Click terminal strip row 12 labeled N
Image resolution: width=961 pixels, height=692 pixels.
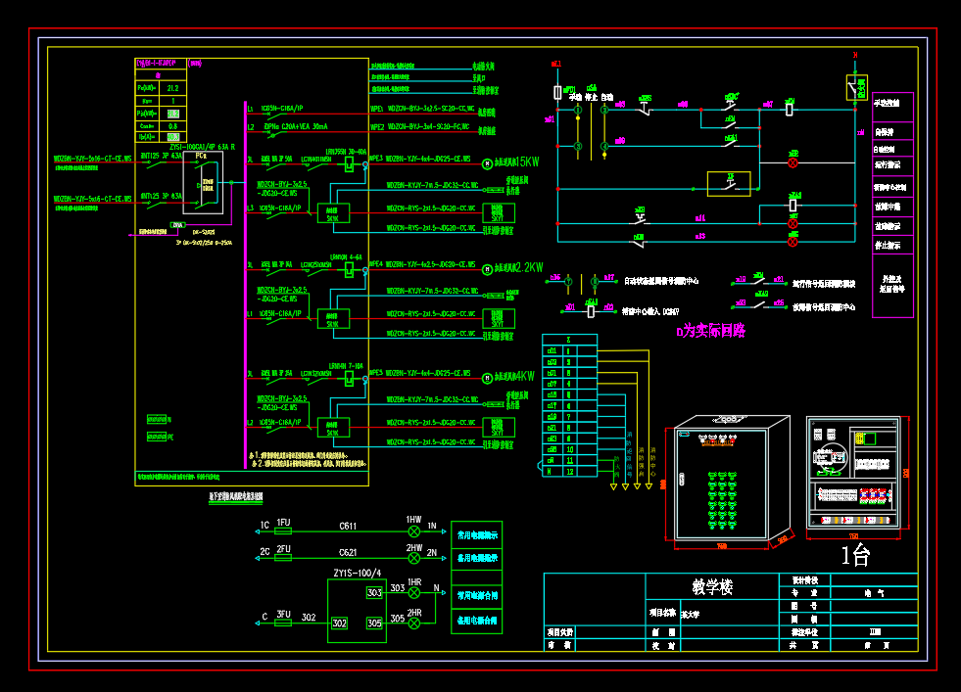point(569,472)
